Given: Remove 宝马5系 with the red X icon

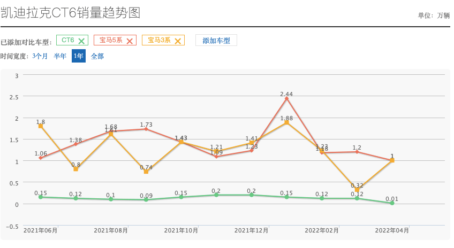Looking at the screenshot, I should click(x=130, y=41).
